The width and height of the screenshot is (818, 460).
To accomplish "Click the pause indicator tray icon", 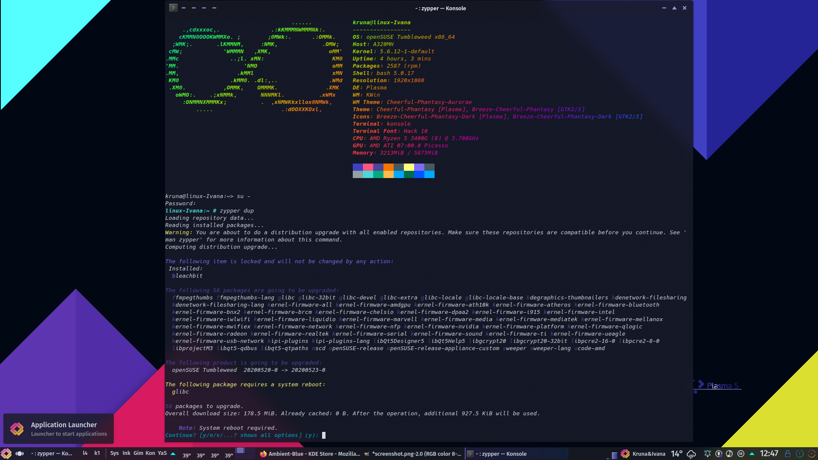I will [x=741, y=454].
